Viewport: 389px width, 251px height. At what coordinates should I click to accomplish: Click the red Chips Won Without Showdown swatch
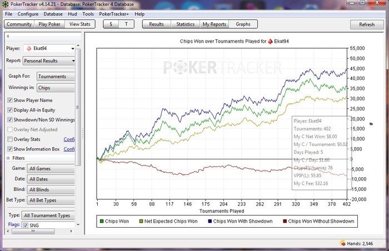(285, 221)
